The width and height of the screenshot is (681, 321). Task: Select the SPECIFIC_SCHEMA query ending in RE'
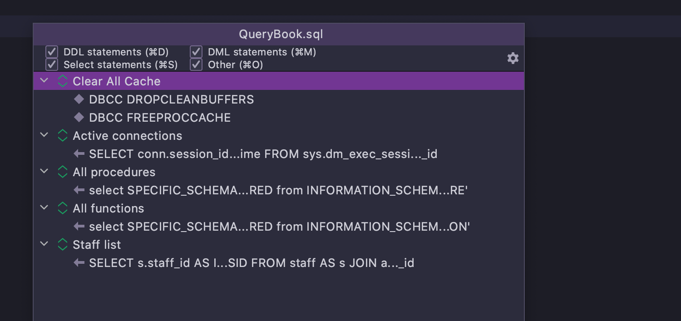[x=279, y=190]
